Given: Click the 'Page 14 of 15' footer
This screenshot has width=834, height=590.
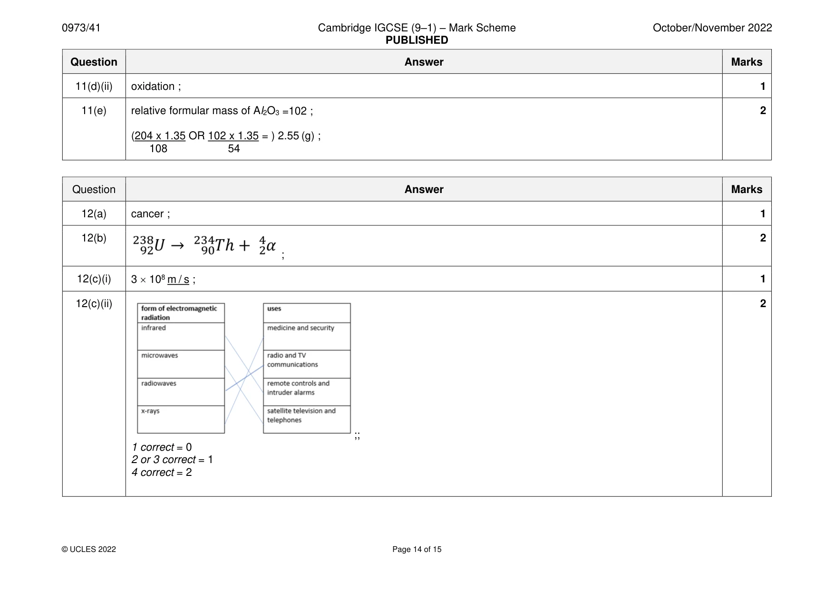Looking at the screenshot, I should [417, 549].
